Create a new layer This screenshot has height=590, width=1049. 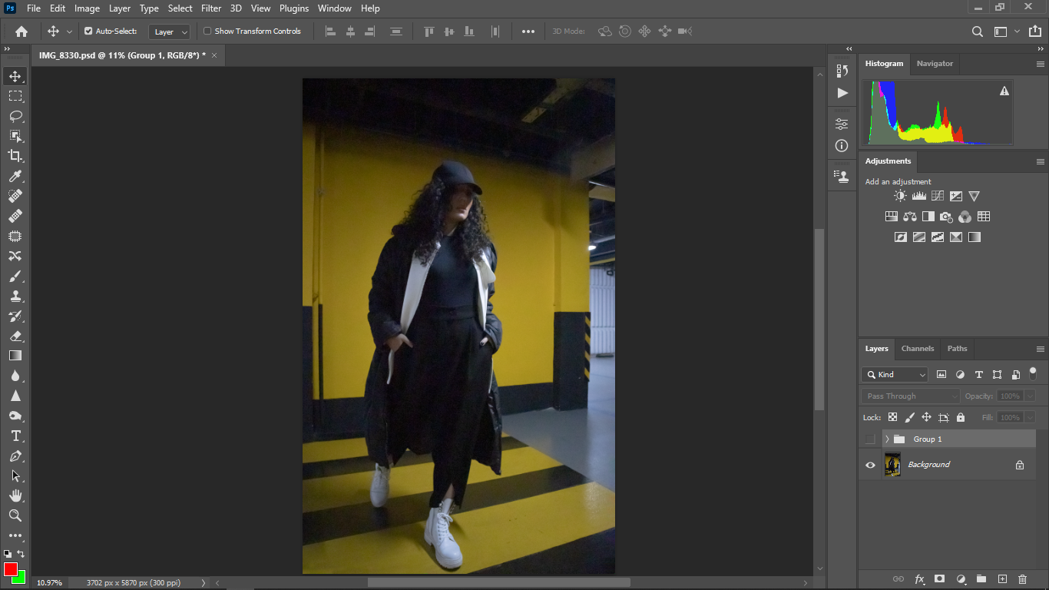pos(1001,579)
